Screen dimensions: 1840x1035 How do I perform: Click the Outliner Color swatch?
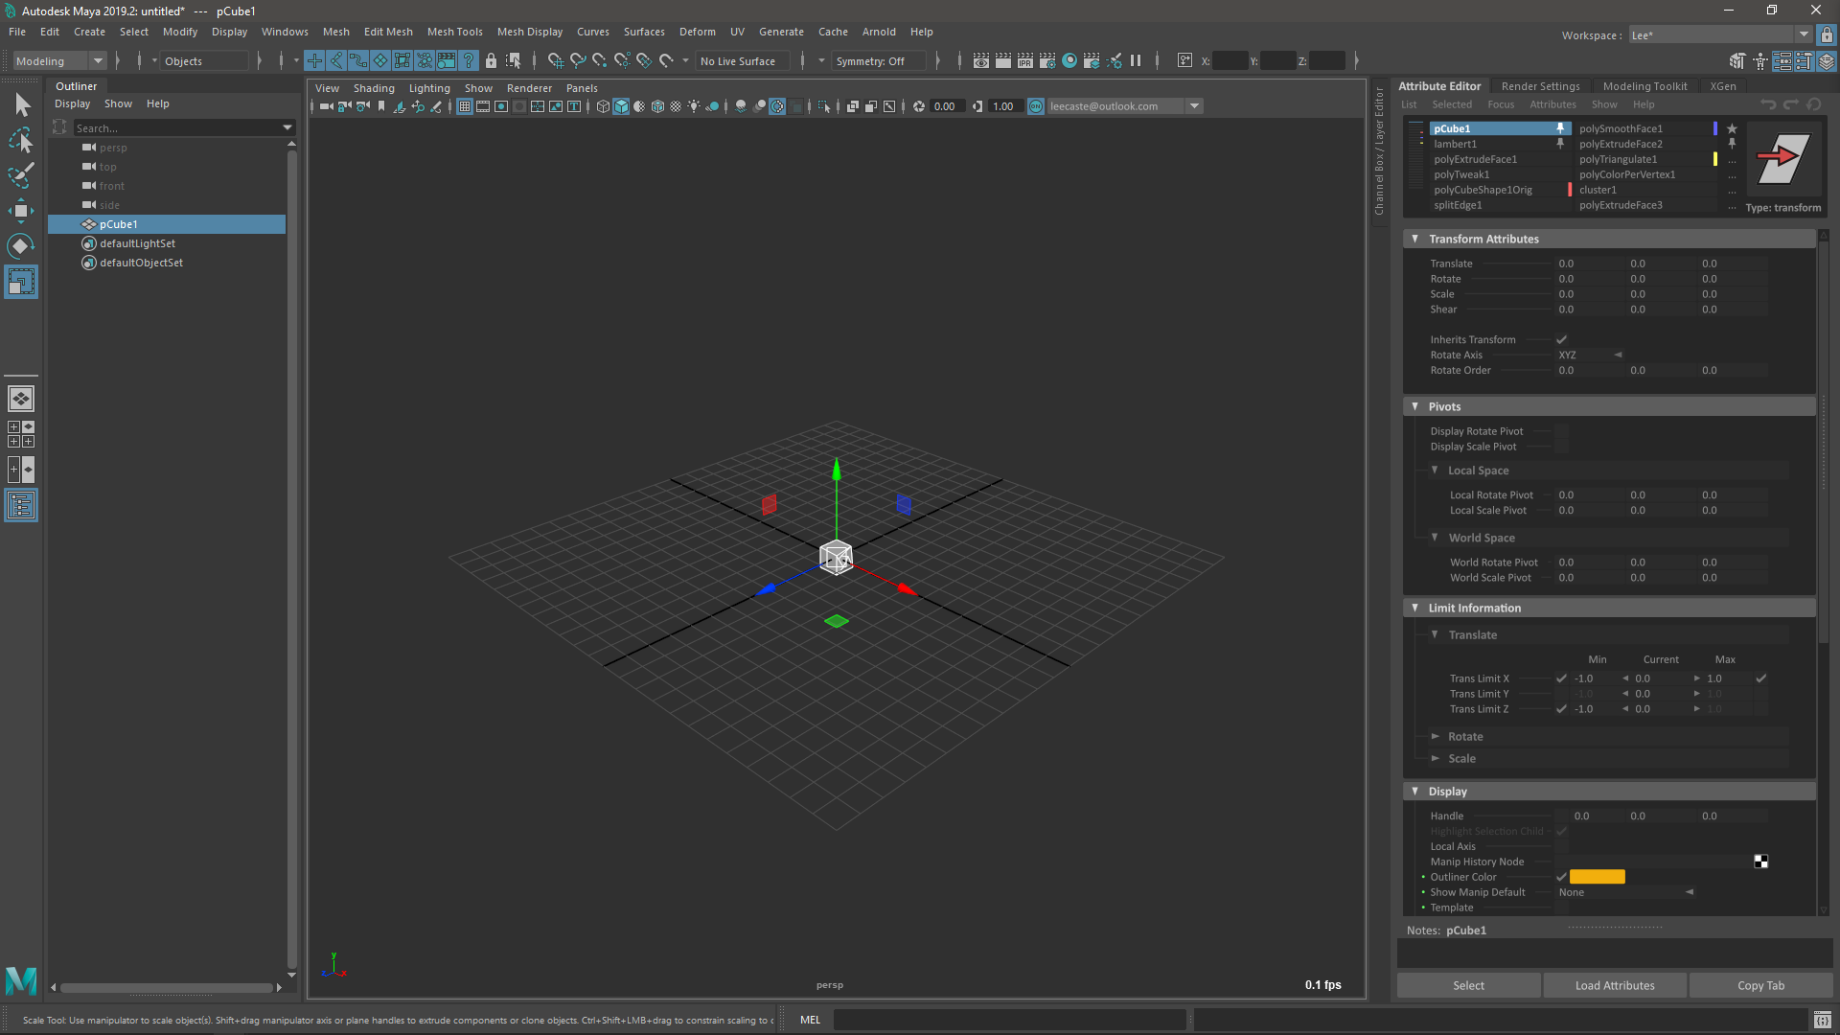pos(1598,877)
